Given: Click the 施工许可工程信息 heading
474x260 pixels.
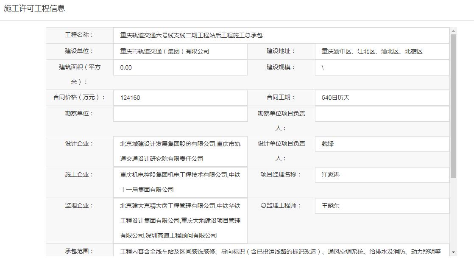Looking at the screenshot, I should (34, 8).
